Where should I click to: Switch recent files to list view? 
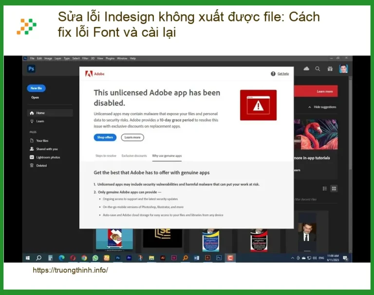pos(325,189)
